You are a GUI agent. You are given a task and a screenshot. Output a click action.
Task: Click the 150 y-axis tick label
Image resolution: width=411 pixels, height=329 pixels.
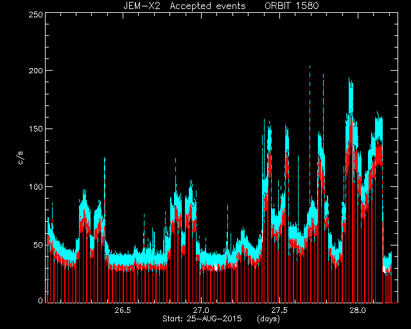[36, 129]
